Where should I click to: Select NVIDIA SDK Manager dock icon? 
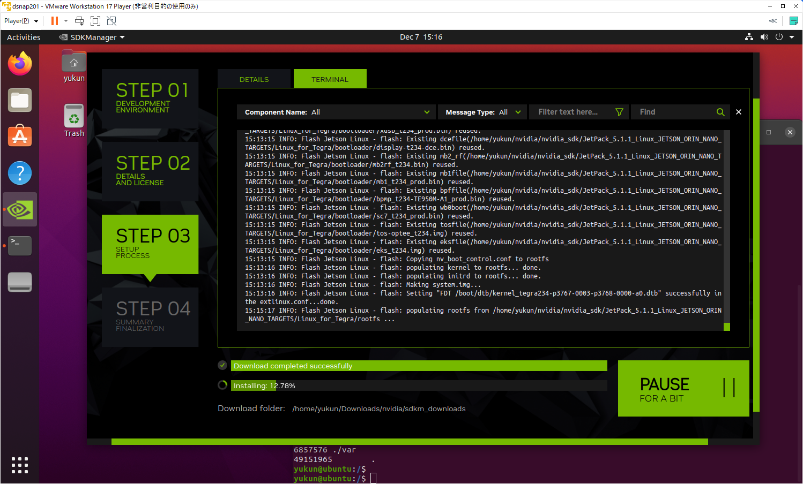pos(20,209)
